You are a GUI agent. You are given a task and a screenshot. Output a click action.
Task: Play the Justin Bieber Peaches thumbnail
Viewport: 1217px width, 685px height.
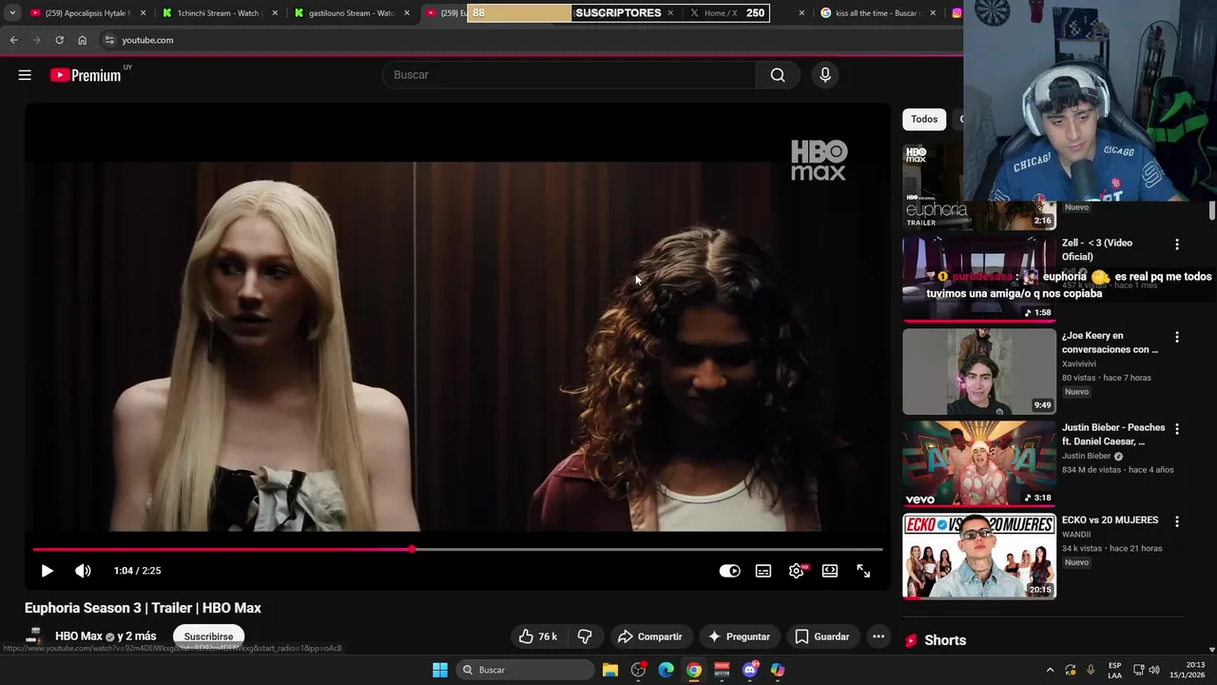click(x=979, y=463)
